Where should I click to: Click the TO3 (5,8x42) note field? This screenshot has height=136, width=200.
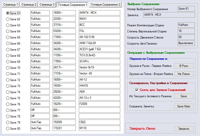[x=99, y=55]
